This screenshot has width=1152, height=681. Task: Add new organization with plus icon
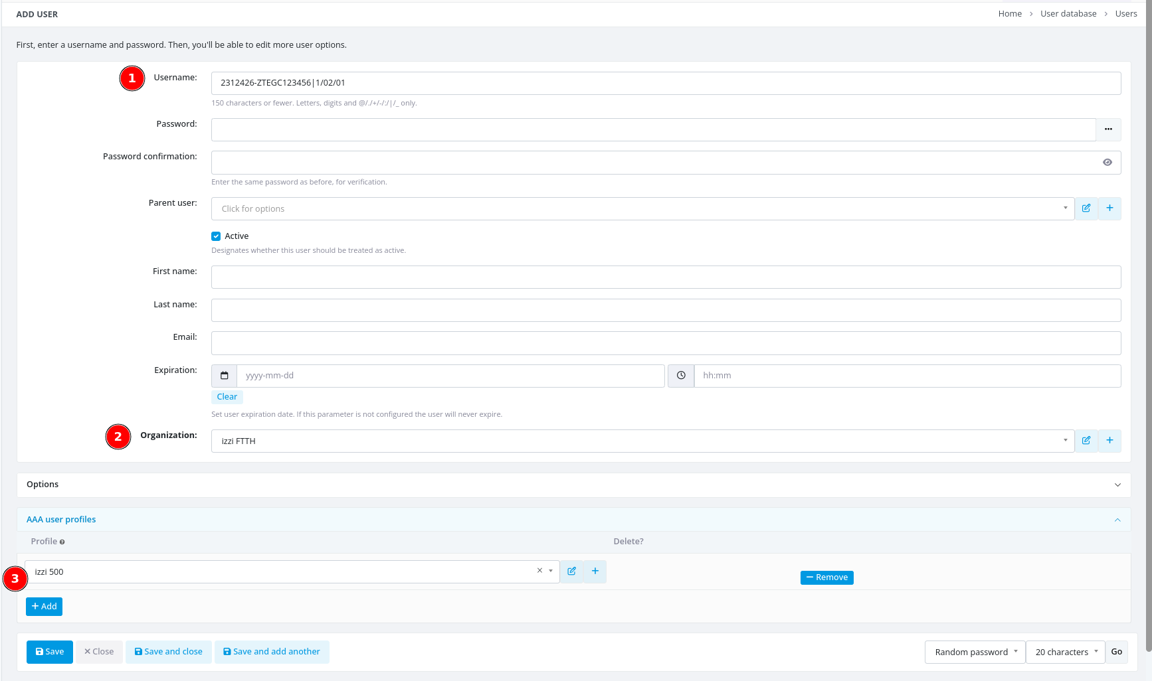[x=1109, y=441]
